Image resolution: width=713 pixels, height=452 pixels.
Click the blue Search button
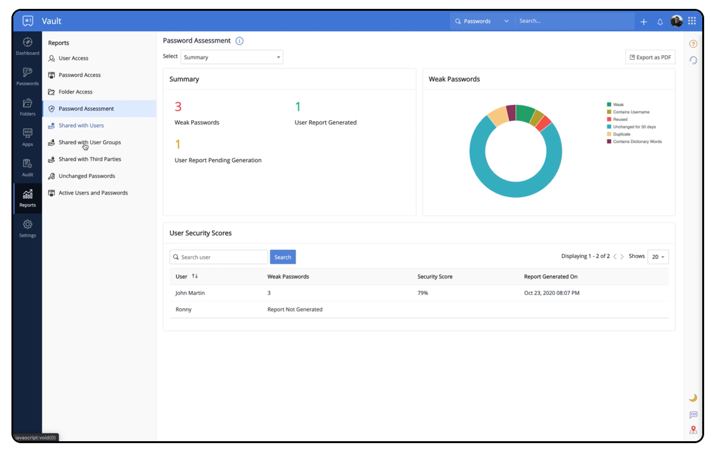[283, 257]
